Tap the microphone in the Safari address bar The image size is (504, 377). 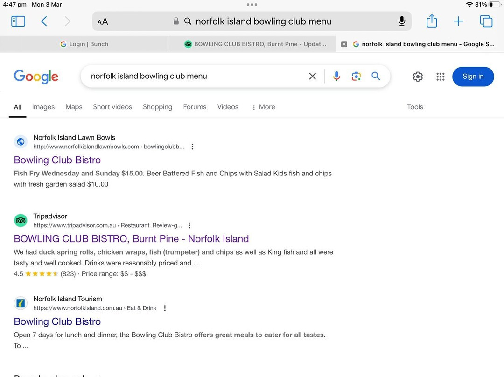click(401, 21)
